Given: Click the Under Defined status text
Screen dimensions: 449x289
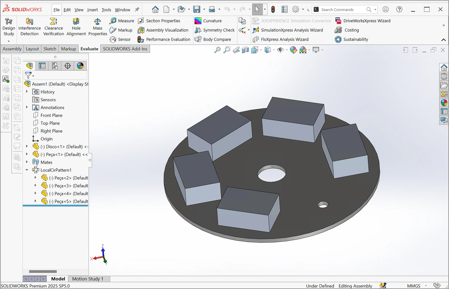Looking at the screenshot, I should pos(320,286).
